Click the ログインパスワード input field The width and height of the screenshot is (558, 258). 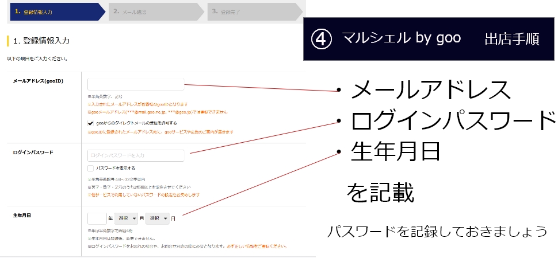[x=136, y=155]
